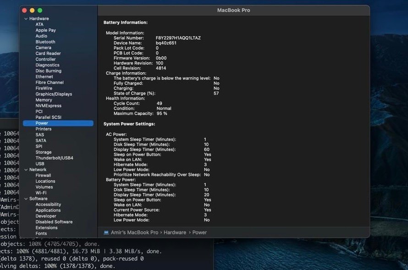This screenshot has height=270, width=408.
Task: Select Graphics/Displays in the sidebar
Action: tap(54, 94)
